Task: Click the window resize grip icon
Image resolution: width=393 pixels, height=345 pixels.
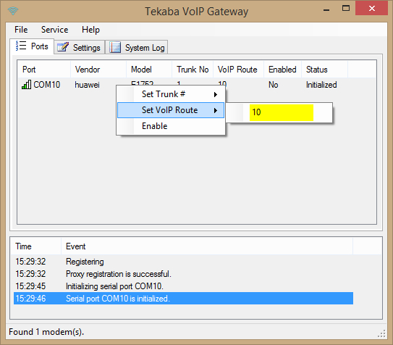Action: click(381, 333)
